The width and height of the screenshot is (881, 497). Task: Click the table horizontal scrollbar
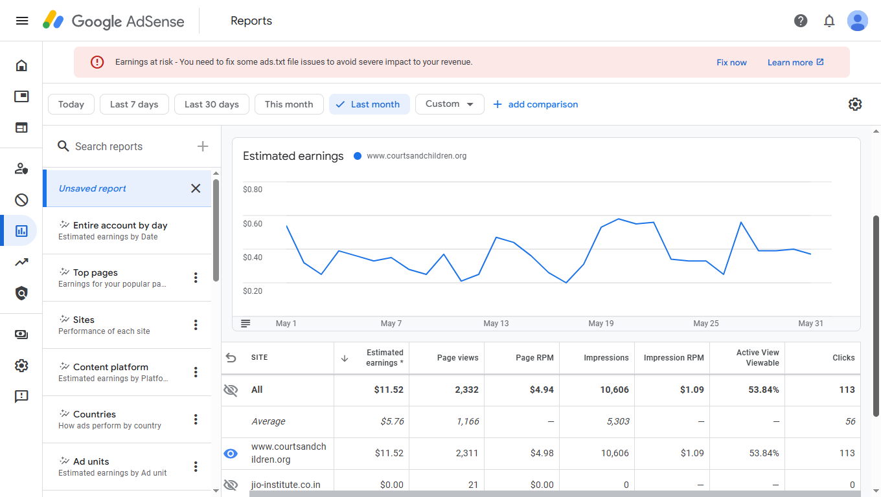point(555,494)
